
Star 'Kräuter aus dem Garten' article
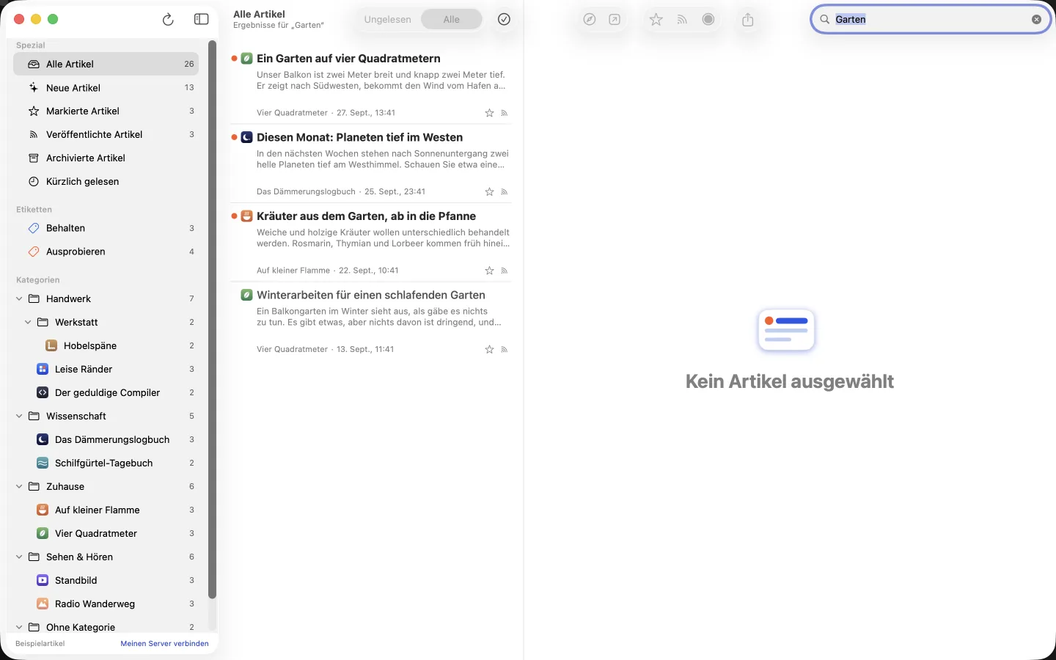click(x=489, y=271)
